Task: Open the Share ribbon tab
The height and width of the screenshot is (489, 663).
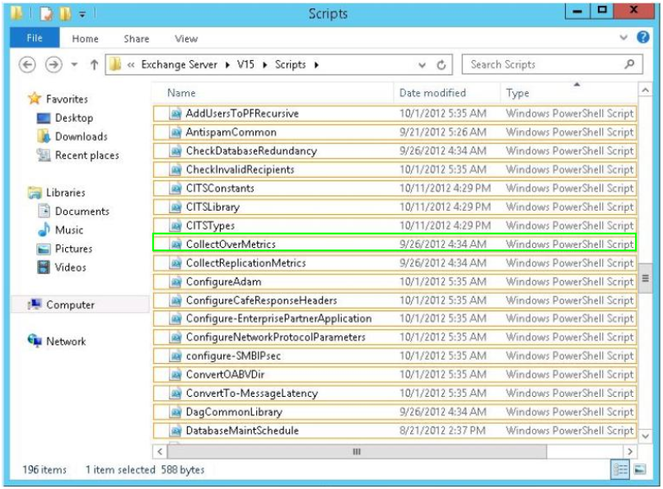Action: (136, 39)
